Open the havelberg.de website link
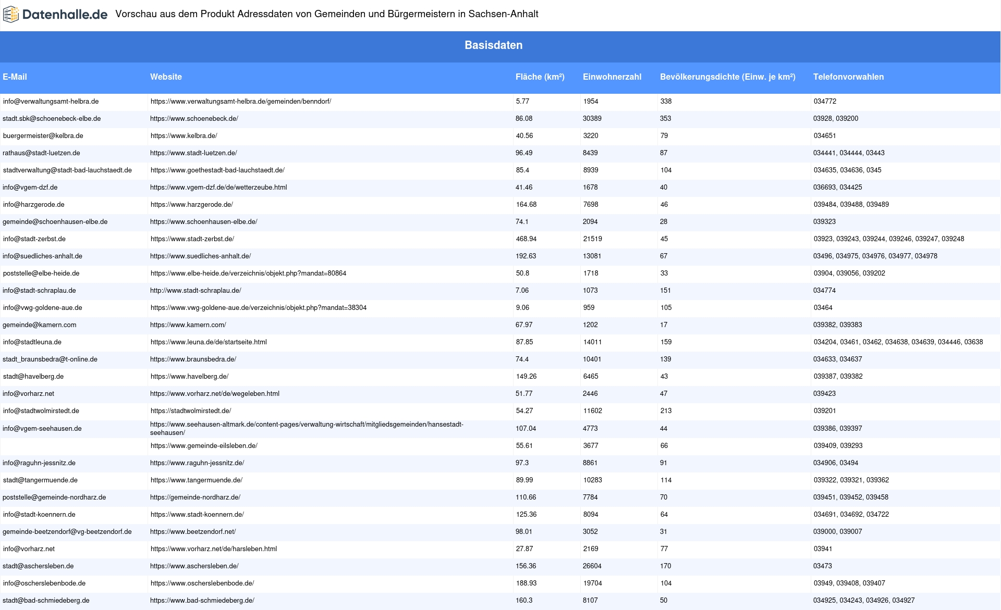Image resolution: width=1001 pixels, height=610 pixels. [189, 377]
